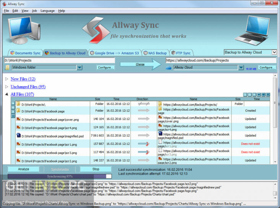Click the small list icon left of table rows

13,116
